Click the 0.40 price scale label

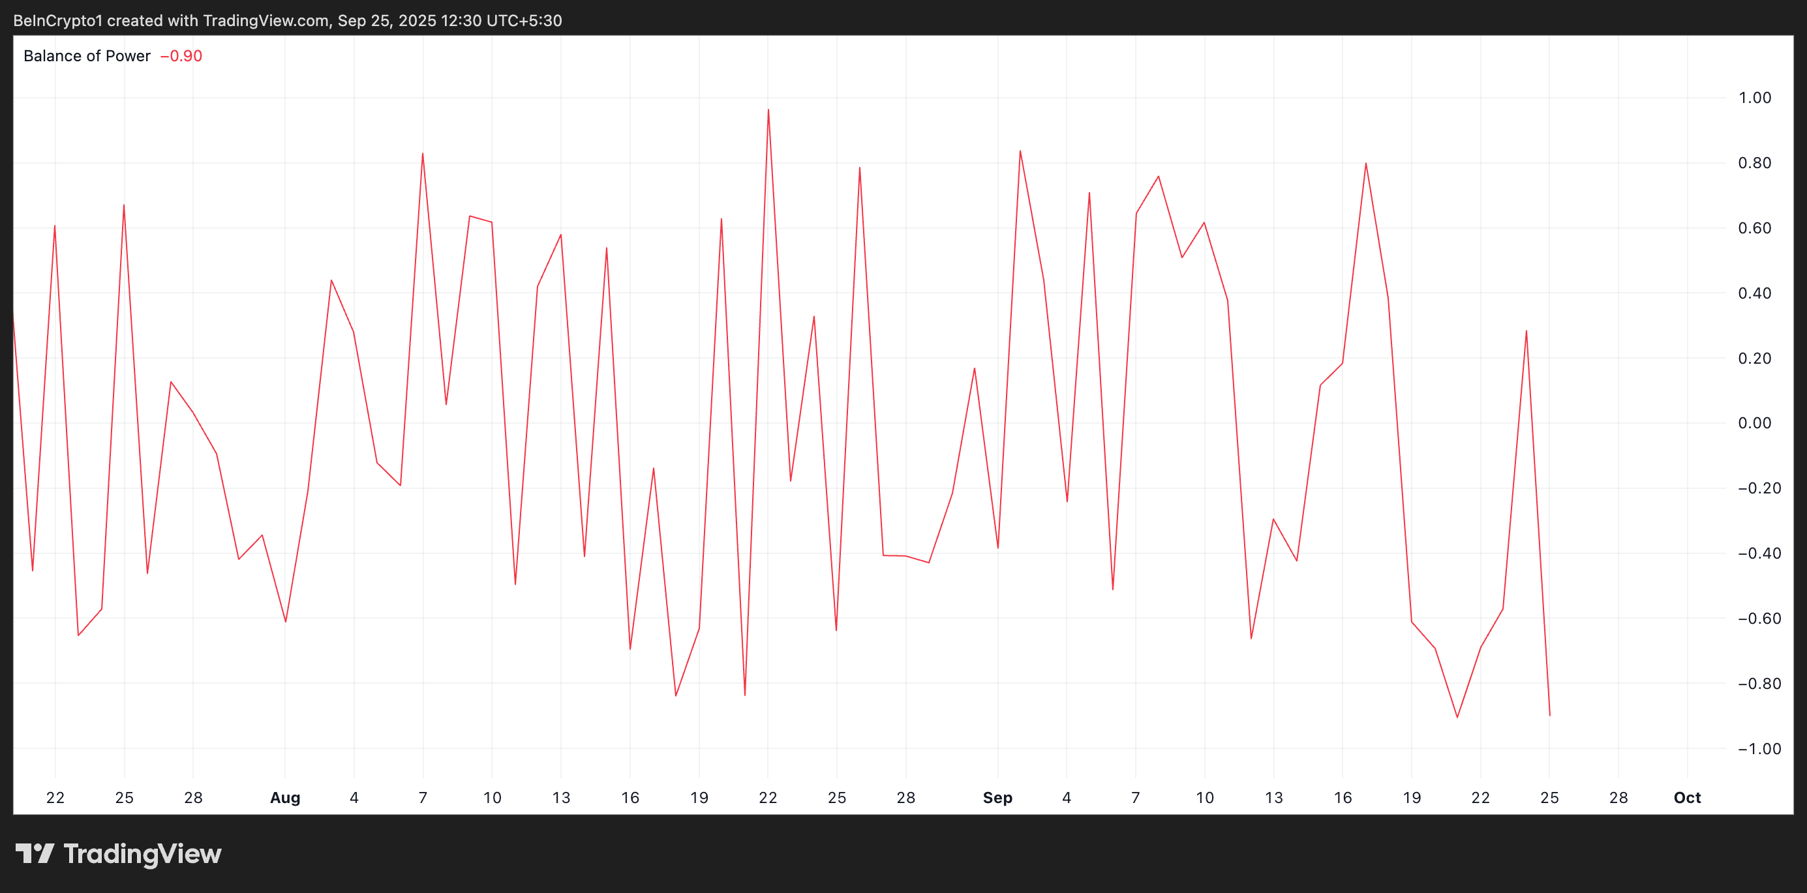(1754, 293)
